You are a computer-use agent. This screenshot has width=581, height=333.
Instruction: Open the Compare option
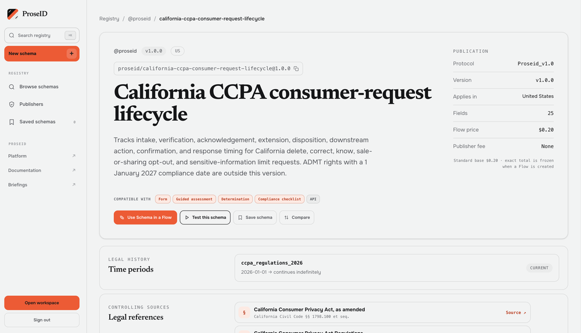(297, 218)
